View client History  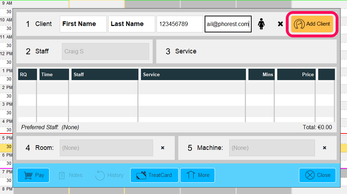point(110,175)
